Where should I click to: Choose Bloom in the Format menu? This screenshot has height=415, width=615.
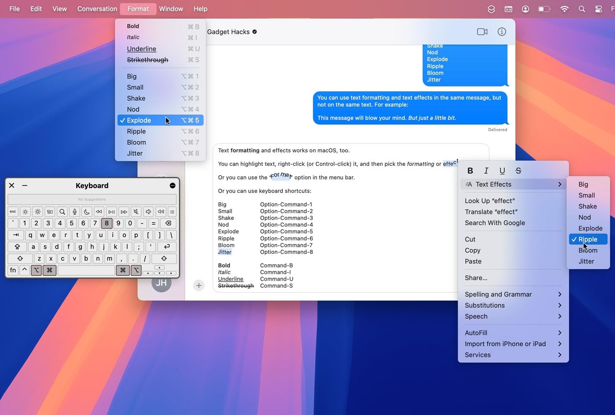[161, 142]
